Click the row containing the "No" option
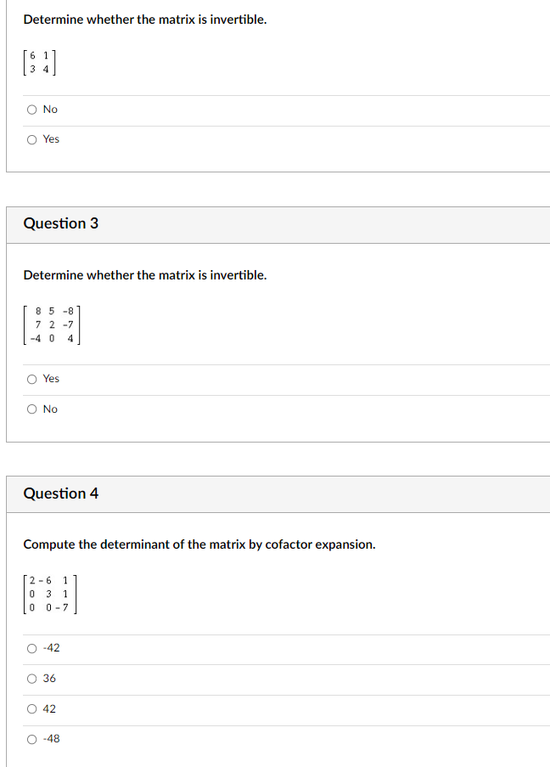Image resolution: width=550 pixels, height=767 pixels. [170, 109]
